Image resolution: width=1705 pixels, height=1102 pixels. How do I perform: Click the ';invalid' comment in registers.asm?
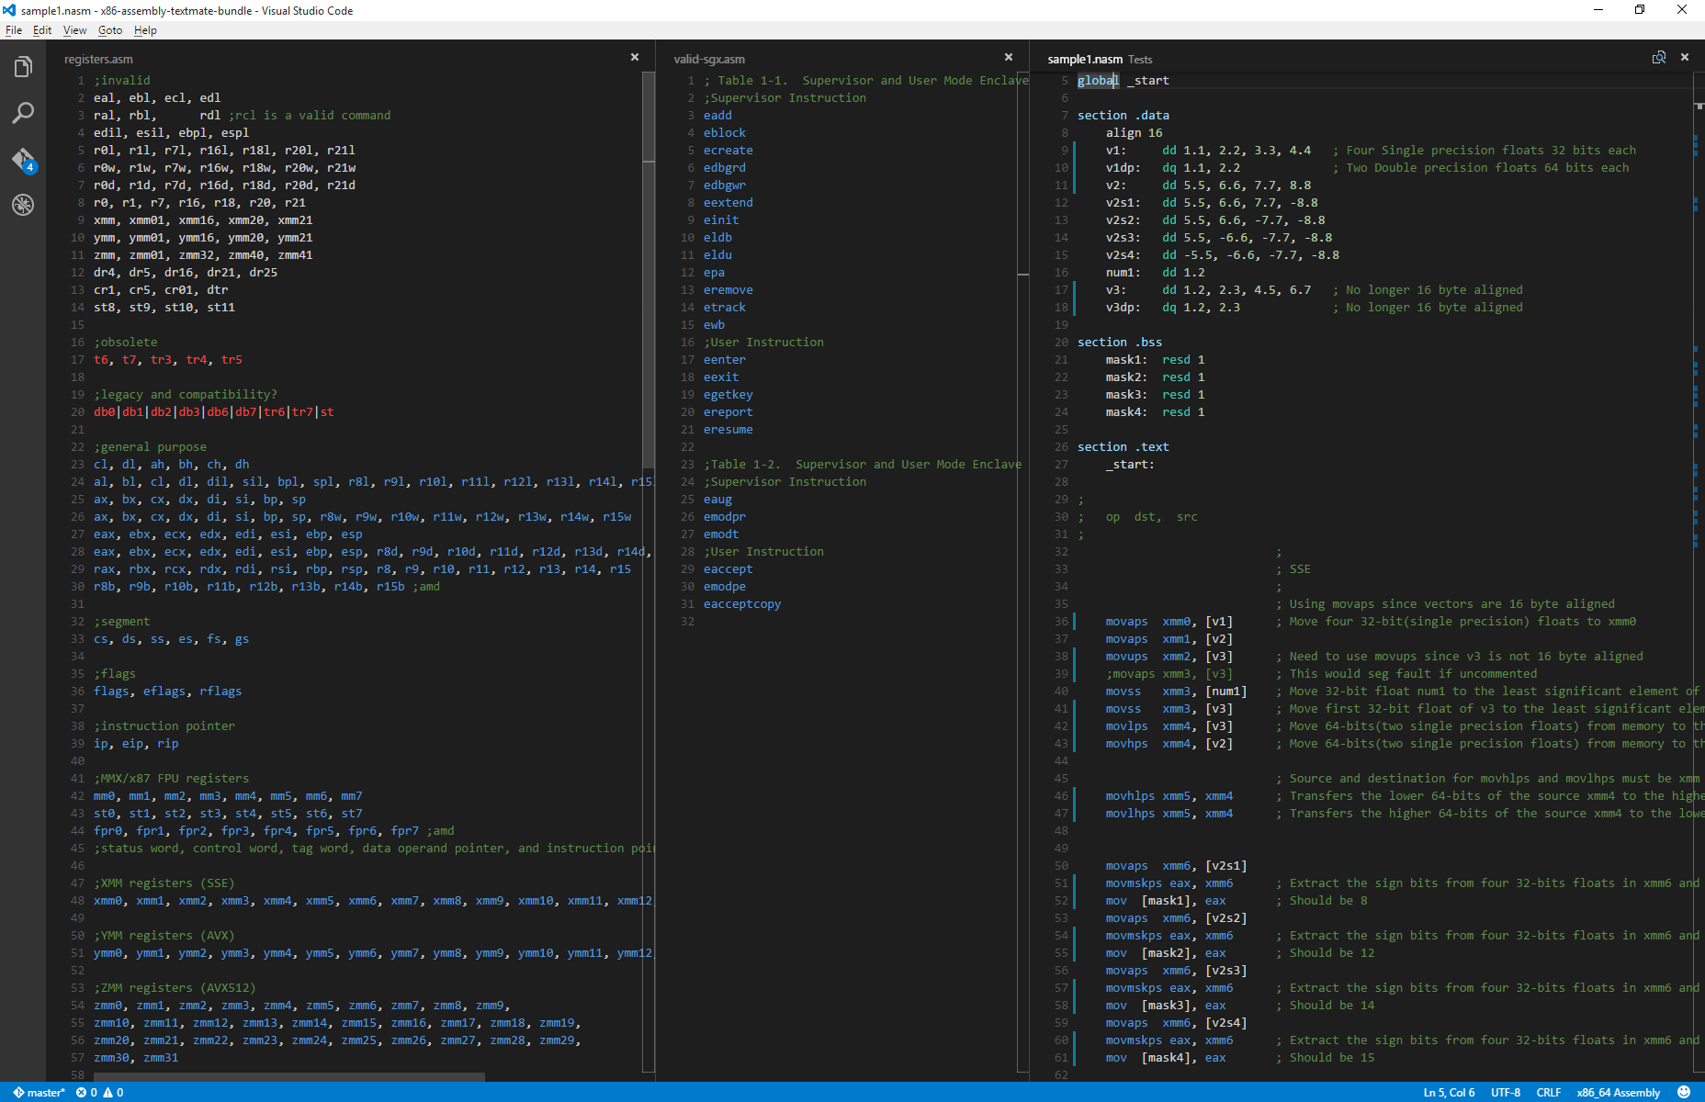(x=122, y=81)
